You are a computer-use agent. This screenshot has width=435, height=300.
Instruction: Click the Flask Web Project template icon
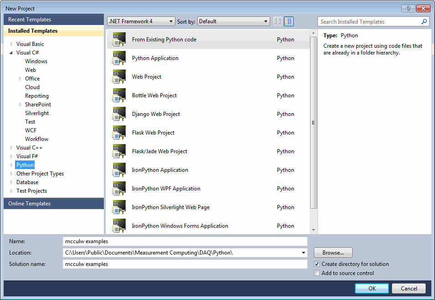(119, 133)
